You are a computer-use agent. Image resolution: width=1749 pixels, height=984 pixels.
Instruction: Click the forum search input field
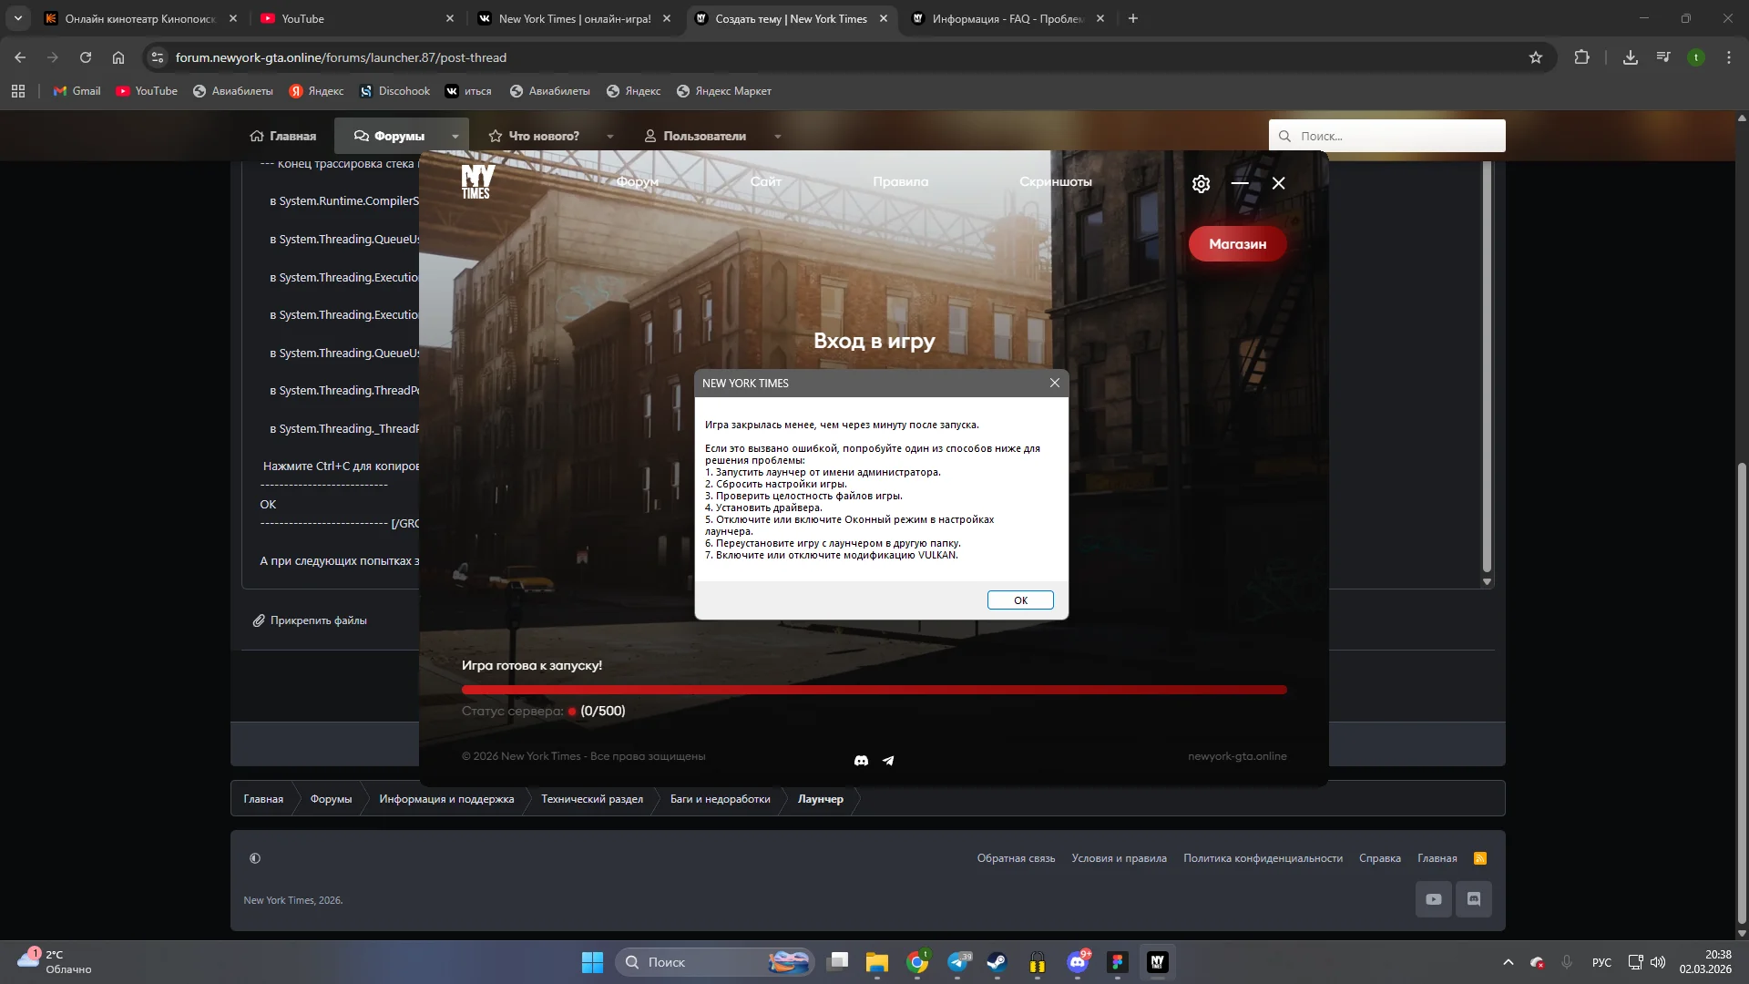coord(1394,136)
